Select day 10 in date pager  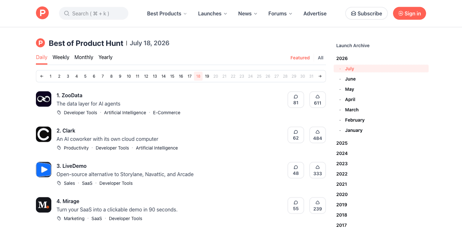point(129,76)
